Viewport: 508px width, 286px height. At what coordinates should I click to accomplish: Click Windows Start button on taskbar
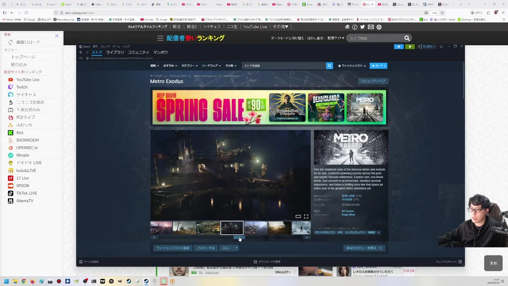click(6, 281)
